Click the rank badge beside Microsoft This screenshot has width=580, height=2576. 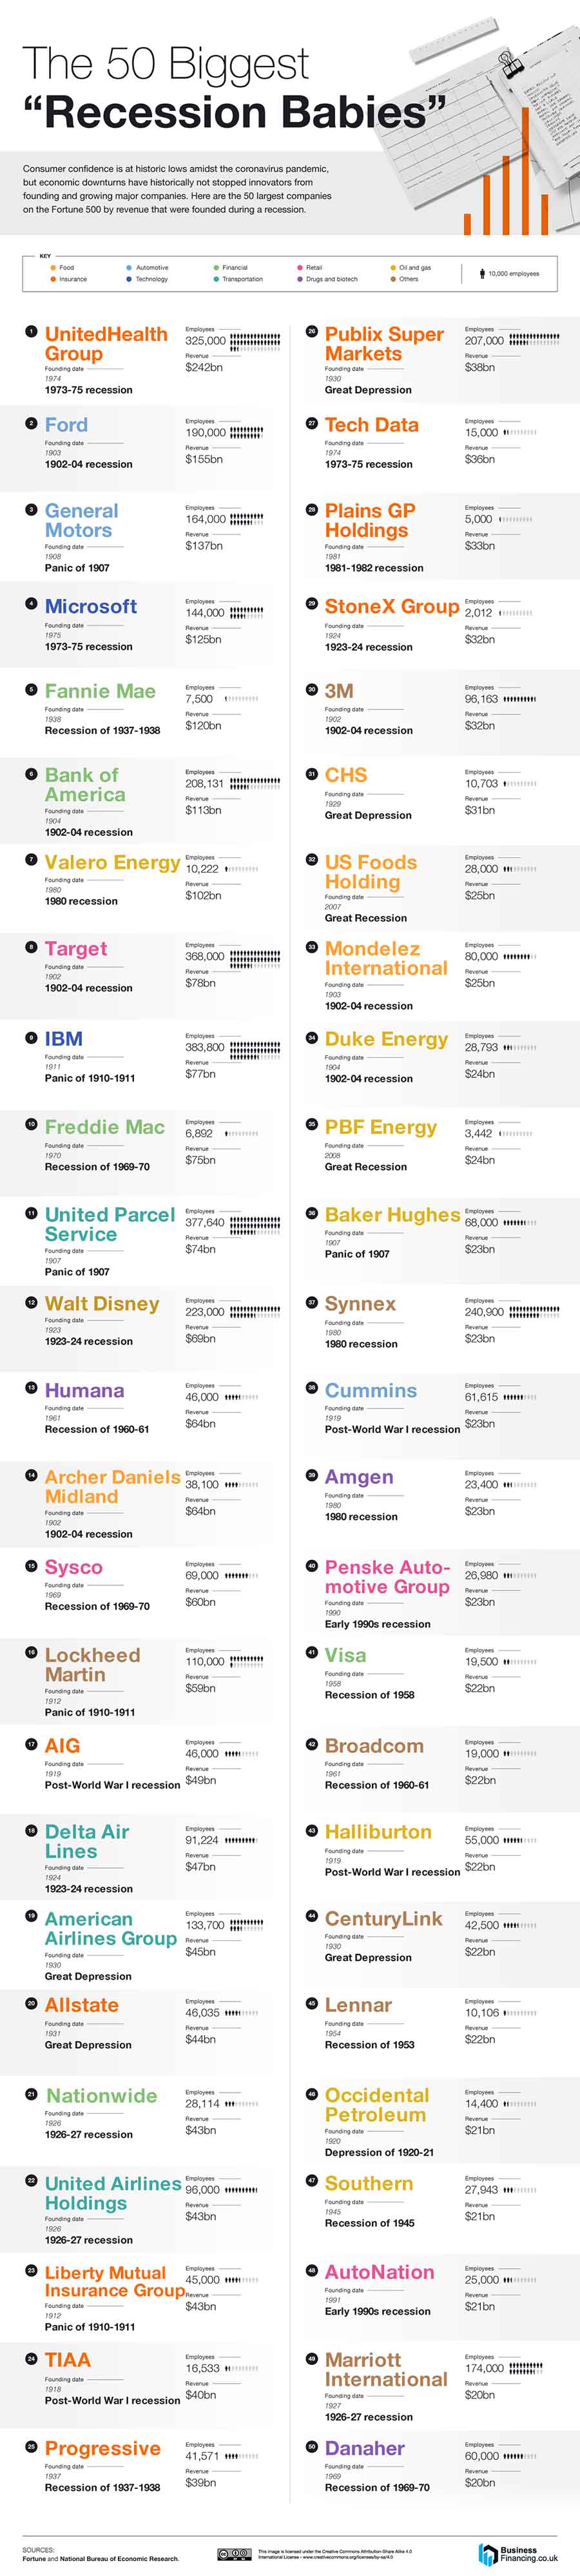[32, 604]
